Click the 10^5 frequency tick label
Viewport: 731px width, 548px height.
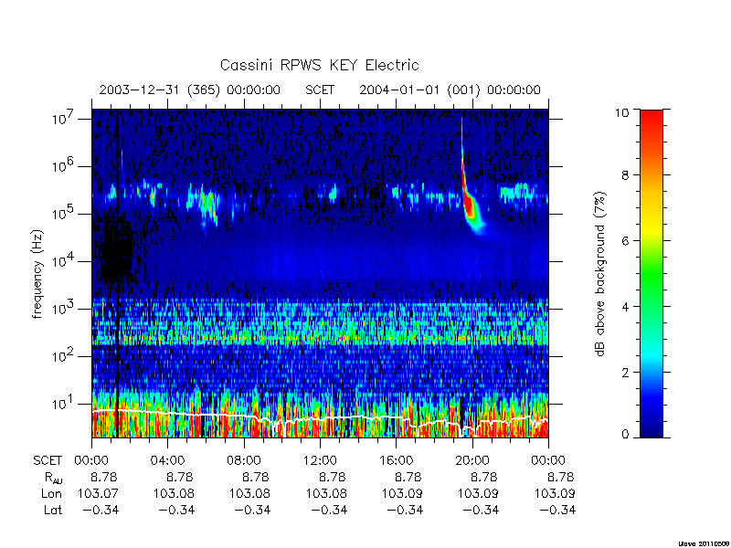[64, 214]
